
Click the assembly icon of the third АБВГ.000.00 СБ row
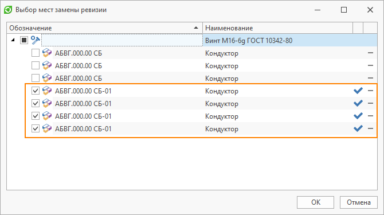[x=47, y=78]
